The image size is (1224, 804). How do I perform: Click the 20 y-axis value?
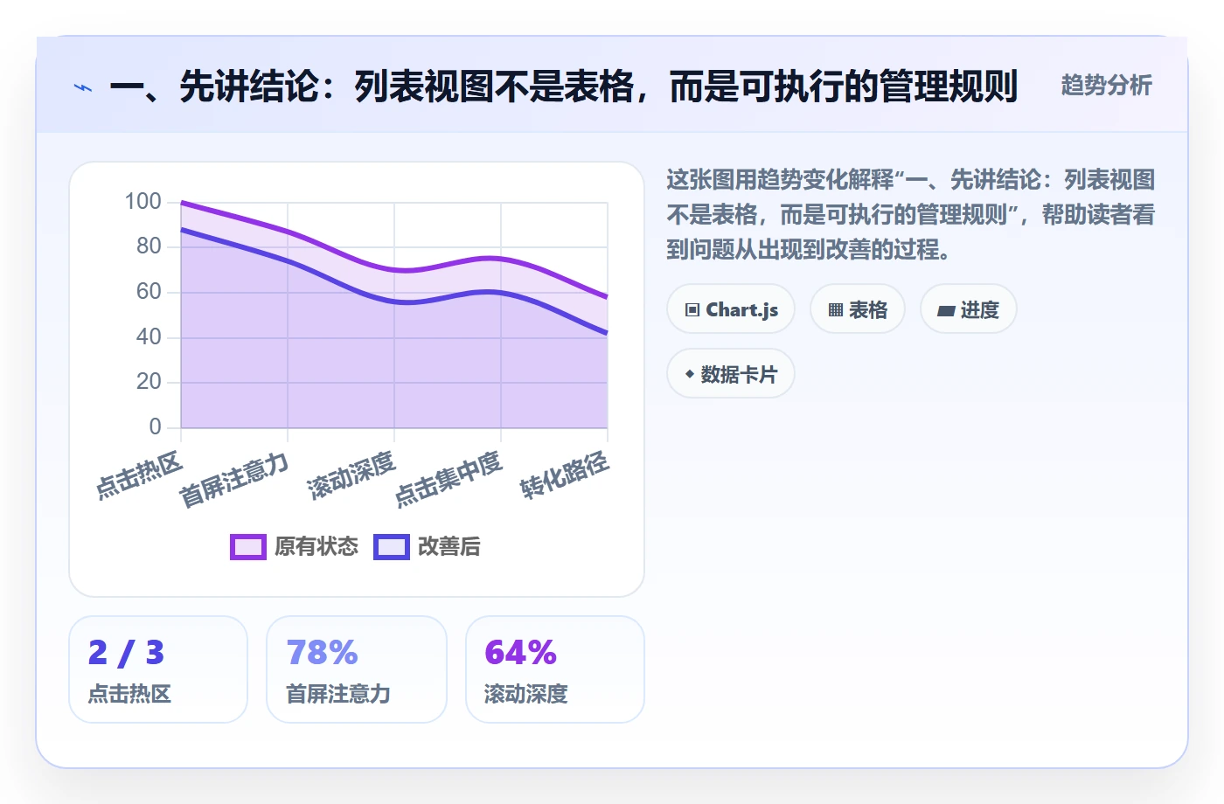click(x=149, y=382)
